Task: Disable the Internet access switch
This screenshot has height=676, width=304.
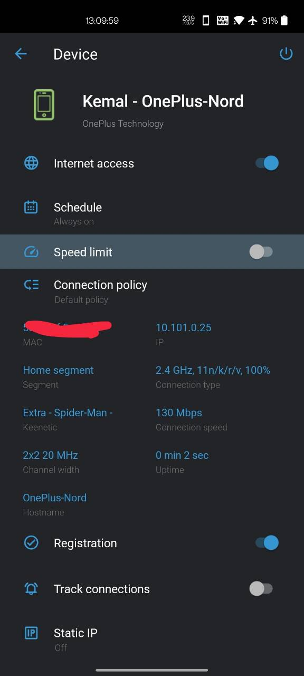Action: tap(267, 163)
